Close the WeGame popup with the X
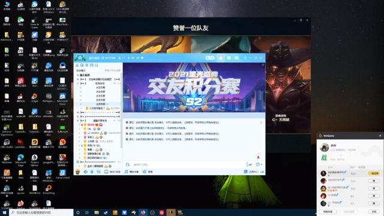Viewport: 384px width, 216px height. pos(380,136)
